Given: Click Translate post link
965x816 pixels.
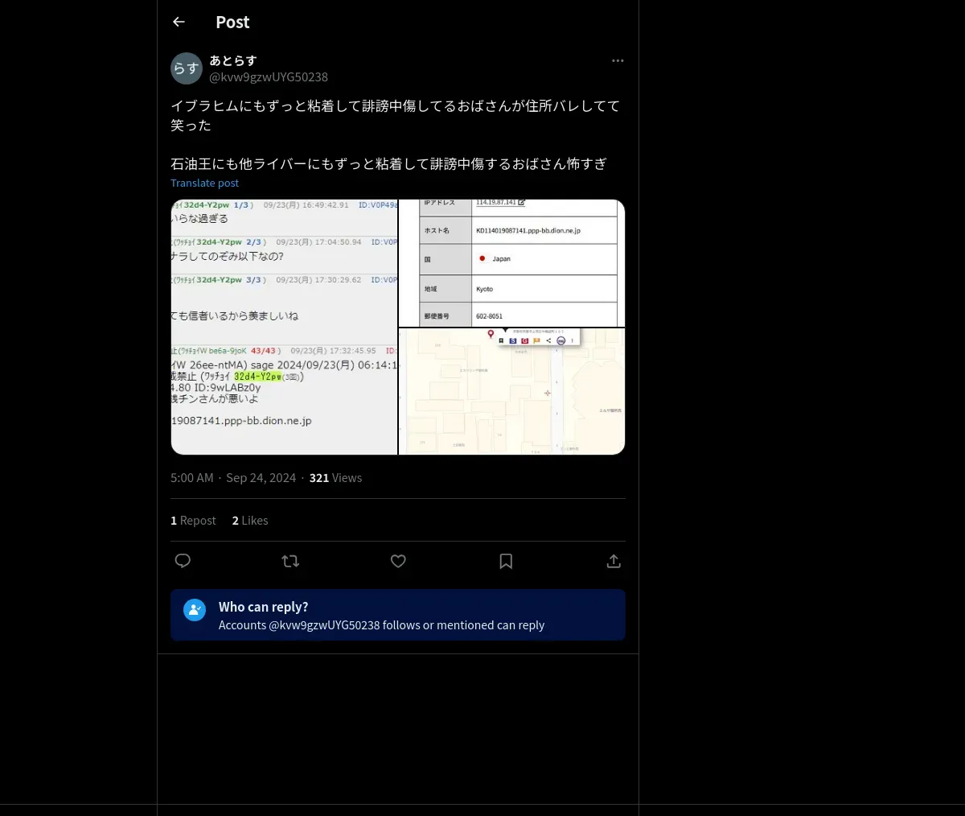Looking at the screenshot, I should click(x=204, y=183).
